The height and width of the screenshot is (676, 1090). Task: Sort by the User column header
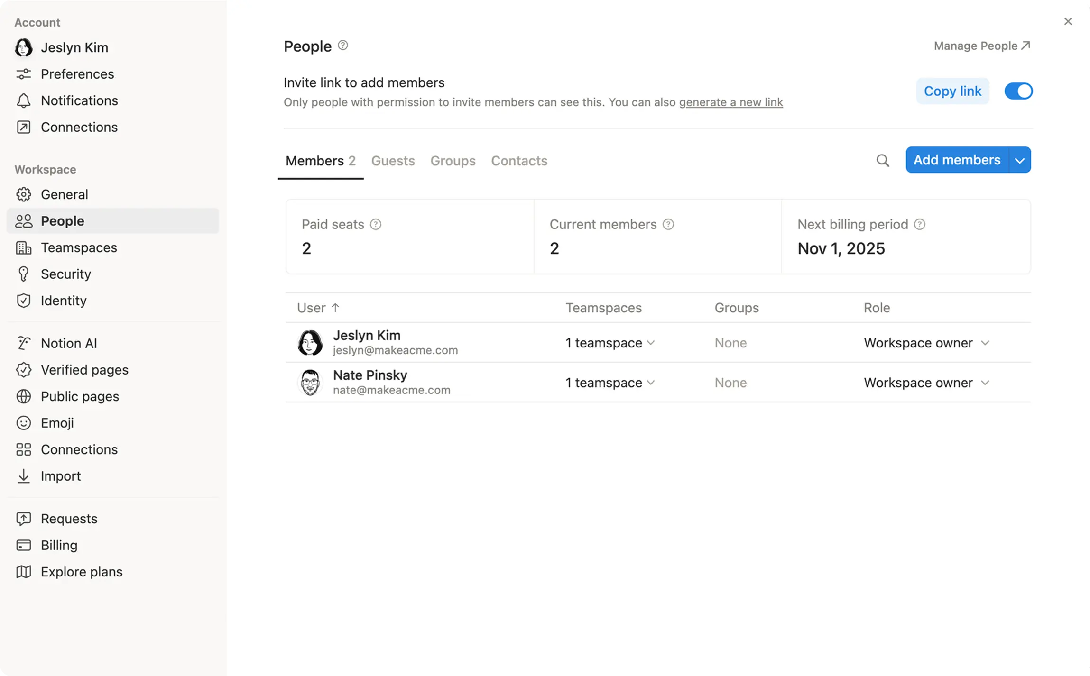[317, 308]
